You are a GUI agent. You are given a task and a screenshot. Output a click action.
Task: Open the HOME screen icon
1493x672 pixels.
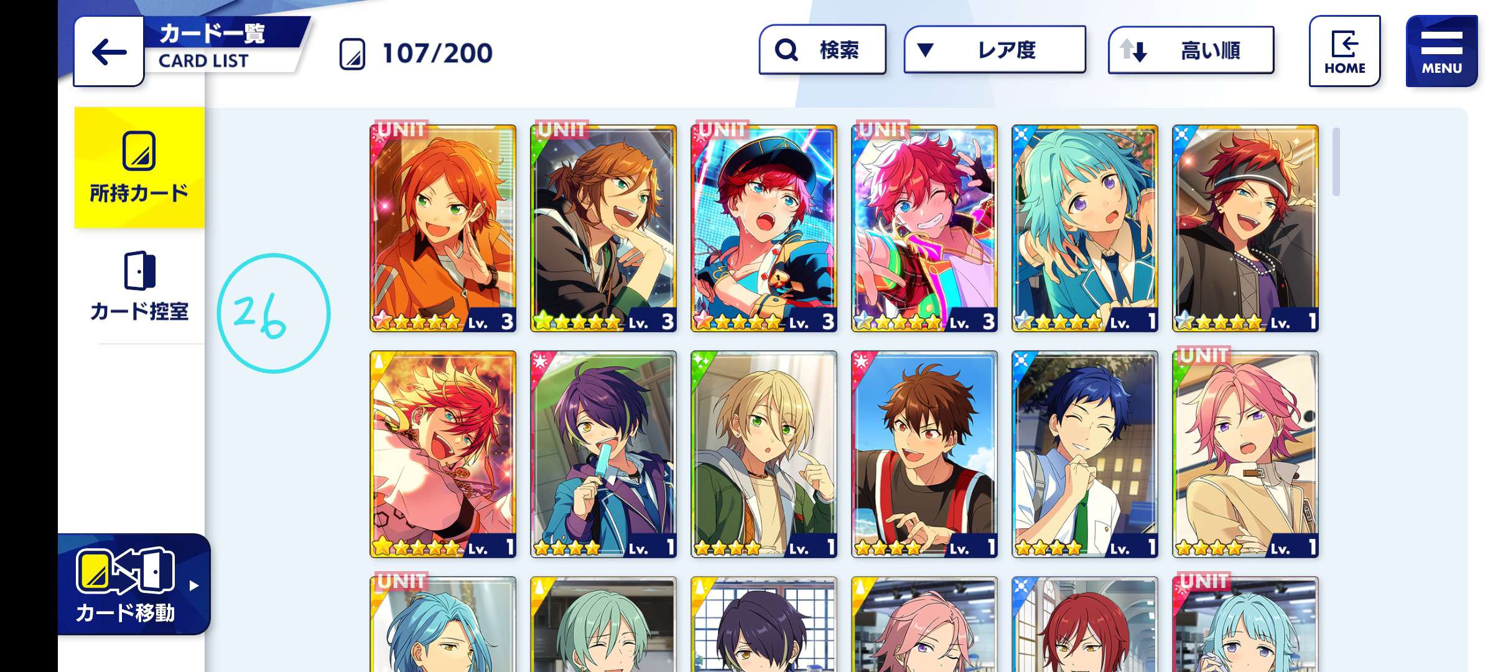pyautogui.click(x=1344, y=51)
